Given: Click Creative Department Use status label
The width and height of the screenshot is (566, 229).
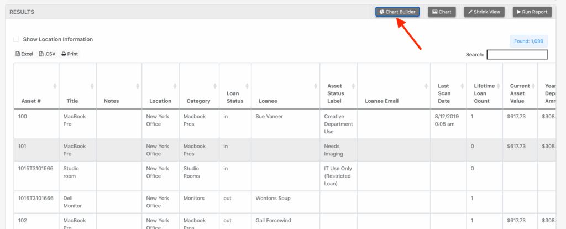Looking at the screenshot, I should click(339, 124).
